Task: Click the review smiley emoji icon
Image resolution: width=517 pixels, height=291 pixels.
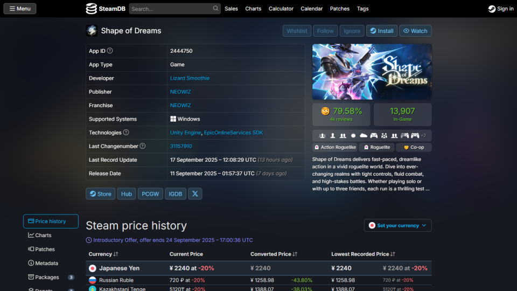Action: (x=325, y=111)
